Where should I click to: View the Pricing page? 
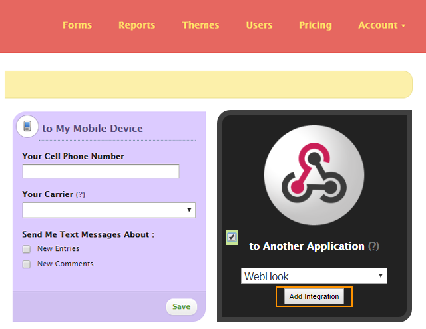316,25
